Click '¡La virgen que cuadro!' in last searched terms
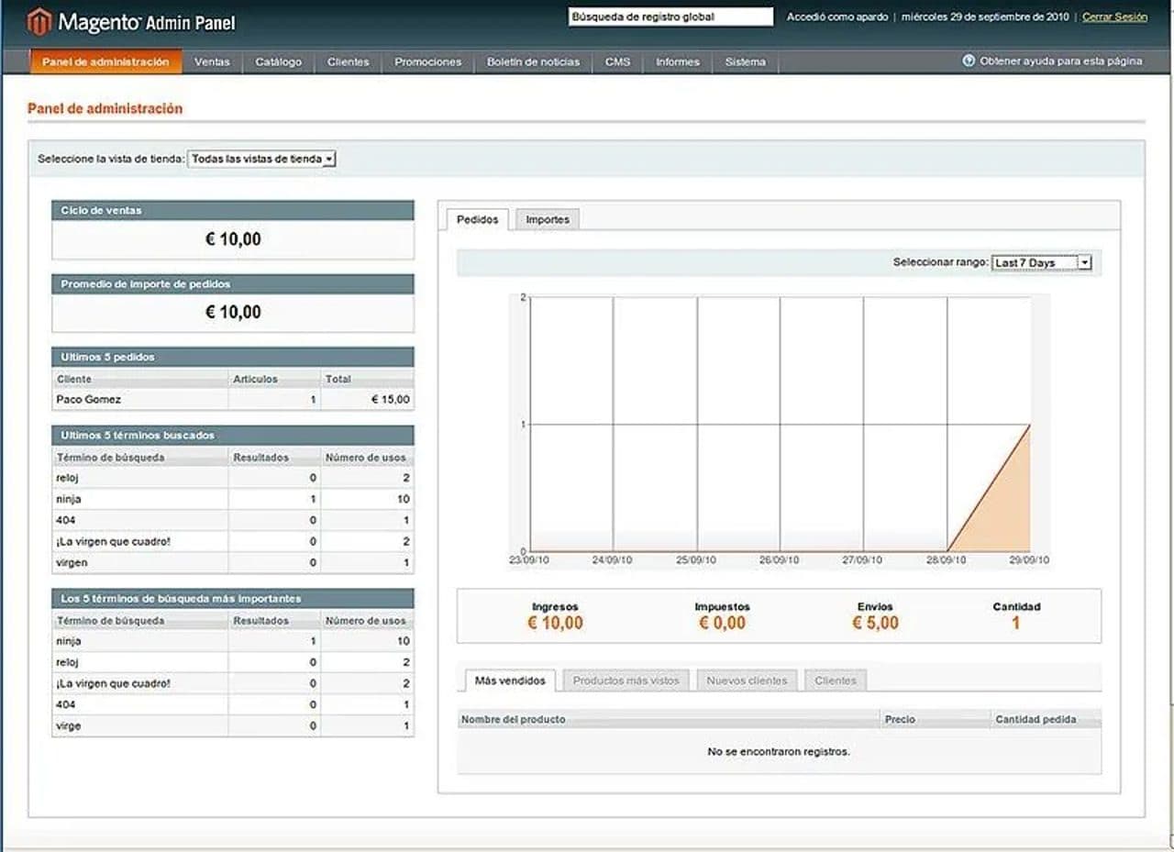1174x852 pixels. coord(113,541)
